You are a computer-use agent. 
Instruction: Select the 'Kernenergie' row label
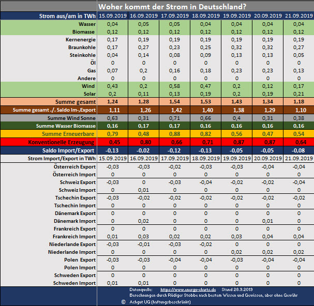pyautogui.click(x=80, y=40)
